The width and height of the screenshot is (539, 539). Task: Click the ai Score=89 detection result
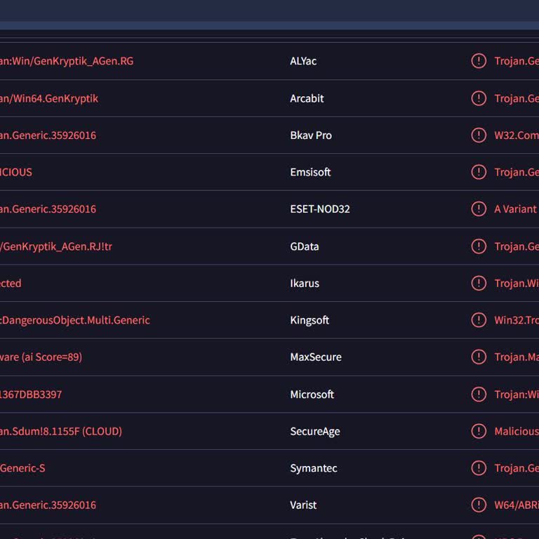click(x=41, y=357)
